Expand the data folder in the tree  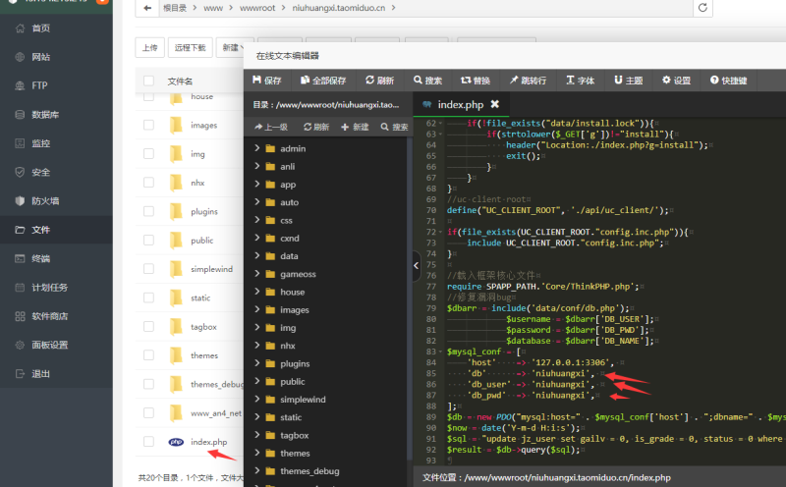click(x=257, y=255)
